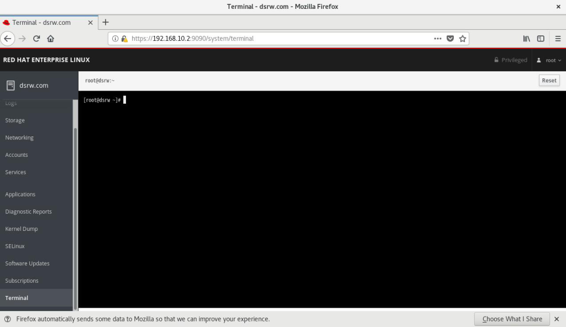
Task: Dismiss the Firefox data notification bar
Action: coord(557,319)
